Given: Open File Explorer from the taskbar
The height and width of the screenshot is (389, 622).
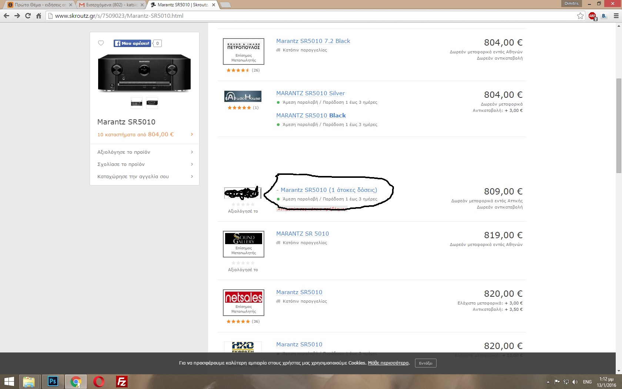Looking at the screenshot, I should (x=29, y=382).
